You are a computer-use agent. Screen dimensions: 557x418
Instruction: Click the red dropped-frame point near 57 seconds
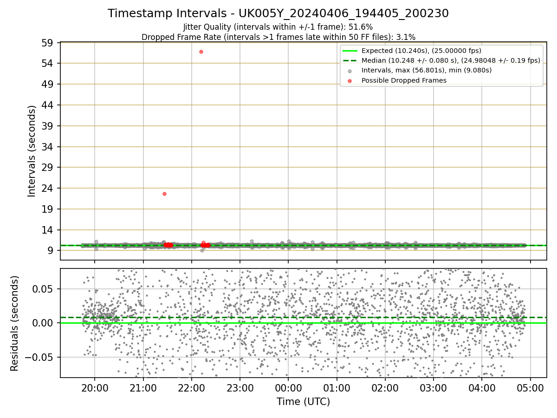pos(201,52)
